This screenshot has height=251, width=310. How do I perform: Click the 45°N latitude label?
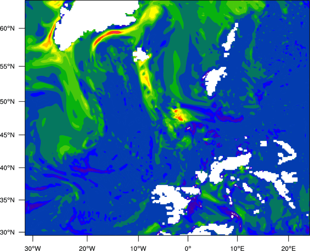click(x=7, y=135)
